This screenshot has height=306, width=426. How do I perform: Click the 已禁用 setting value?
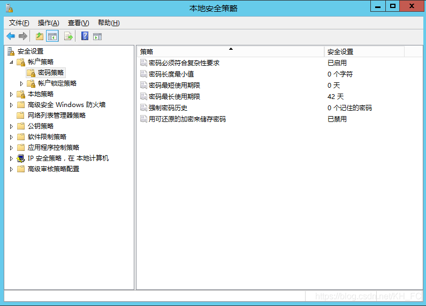click(337, 119)
